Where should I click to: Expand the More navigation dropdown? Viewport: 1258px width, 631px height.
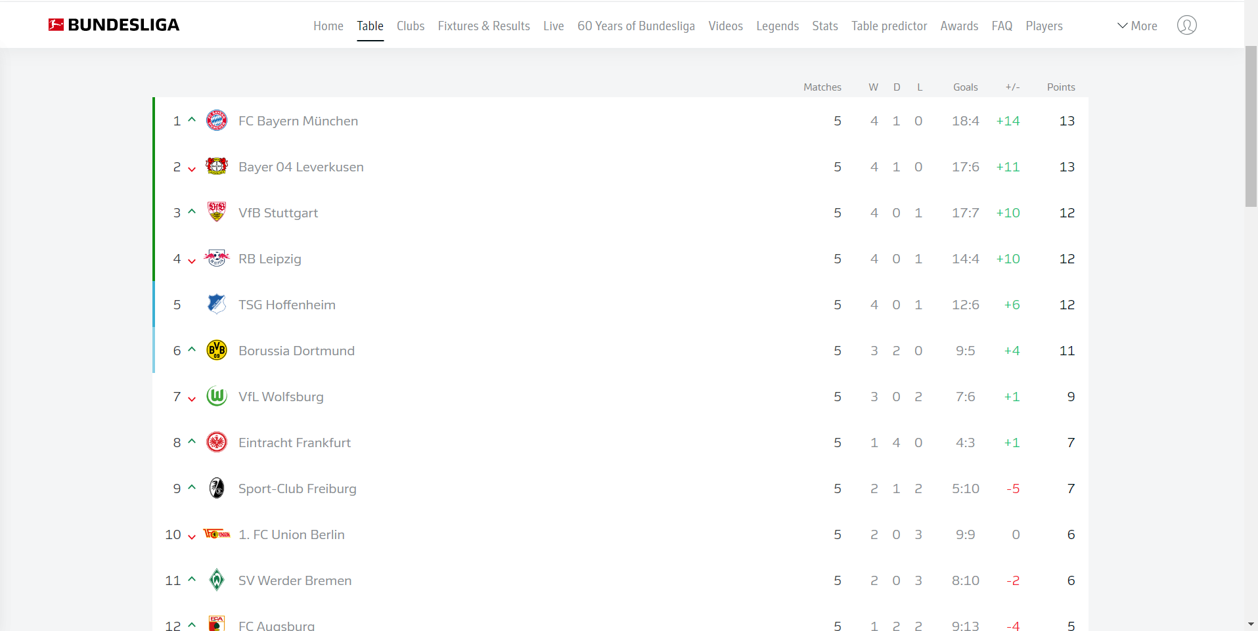1137,26
